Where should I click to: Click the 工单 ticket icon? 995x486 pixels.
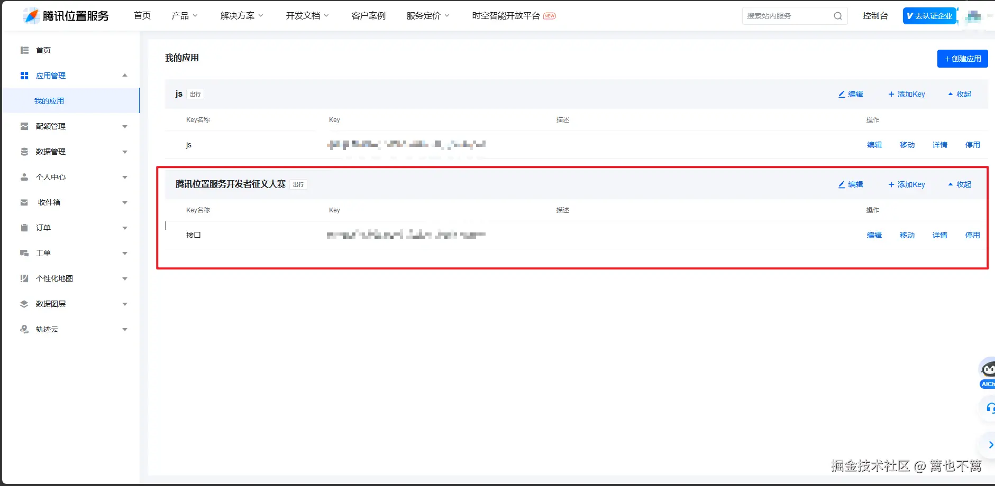tap(24, 253)
